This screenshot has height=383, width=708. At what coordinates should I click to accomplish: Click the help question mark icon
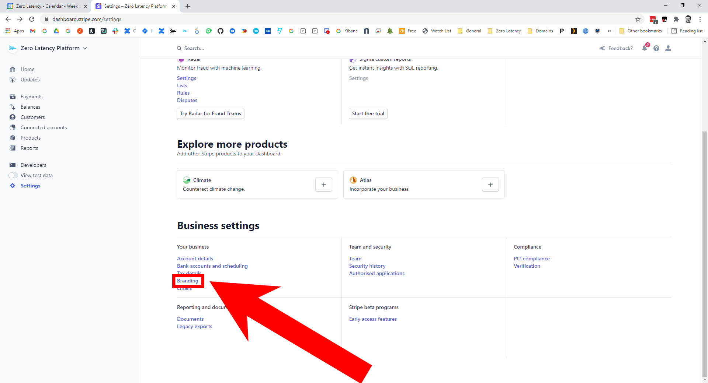656,48
